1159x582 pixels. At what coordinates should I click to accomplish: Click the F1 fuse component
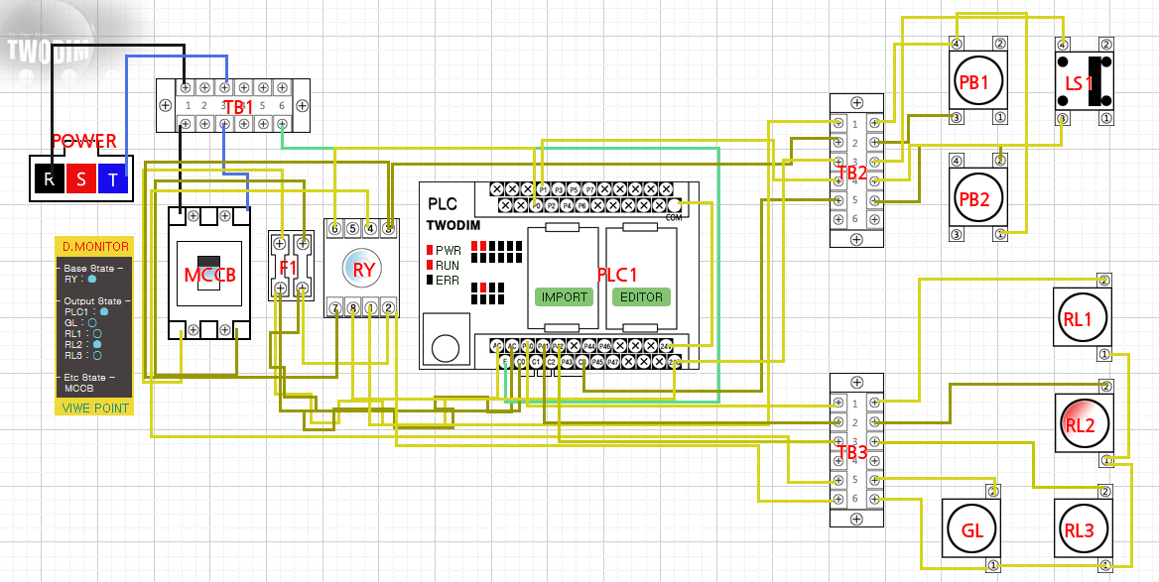[x=291, y=266]
